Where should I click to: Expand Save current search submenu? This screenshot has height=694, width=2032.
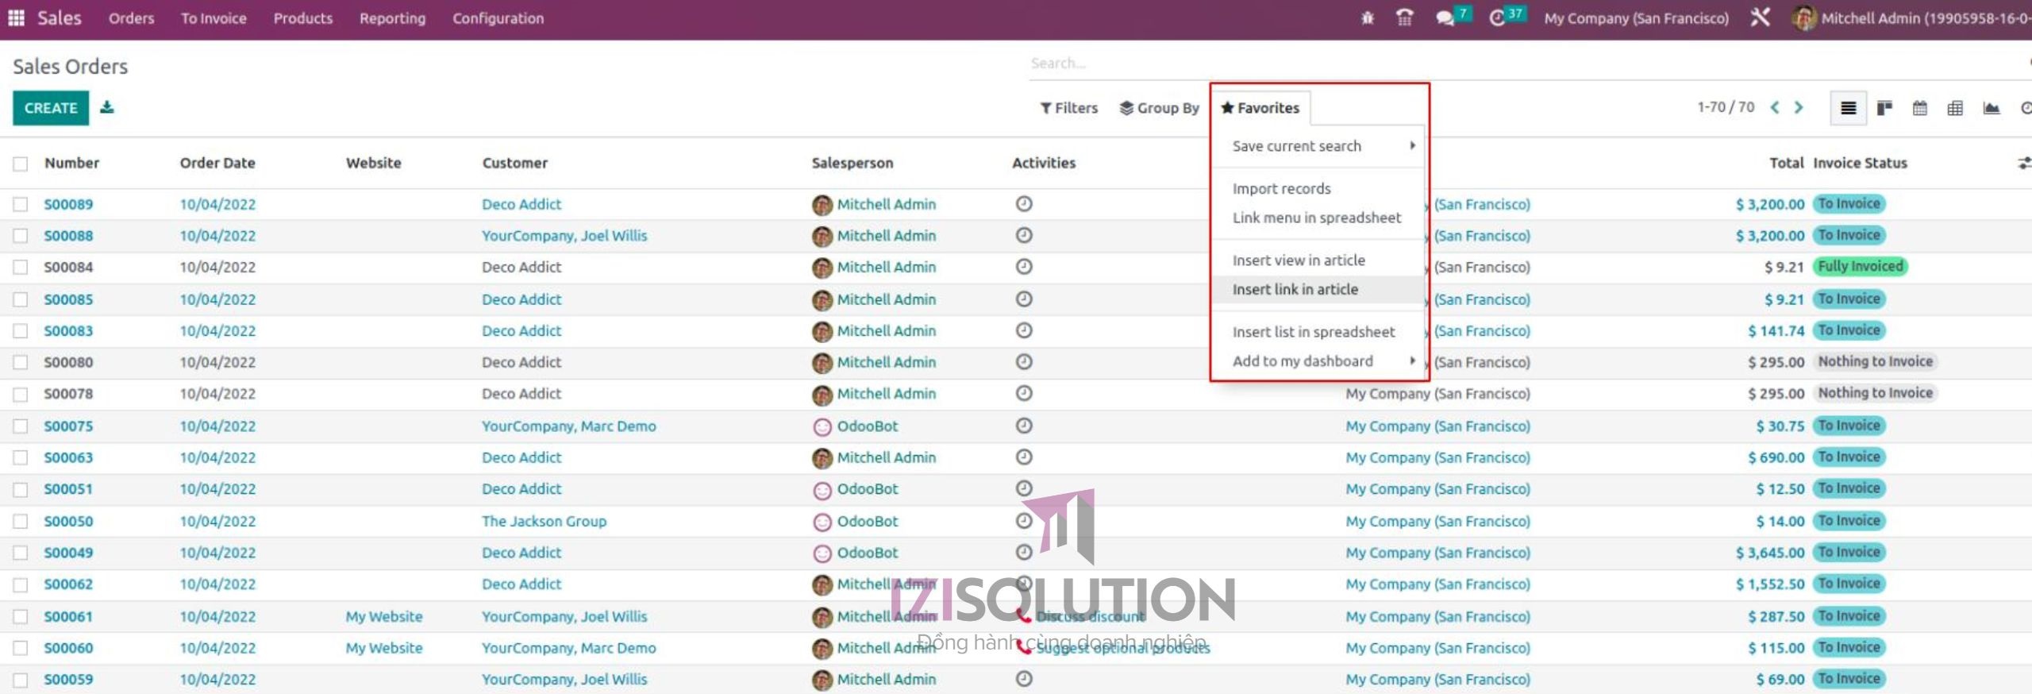pos(1318,146)
